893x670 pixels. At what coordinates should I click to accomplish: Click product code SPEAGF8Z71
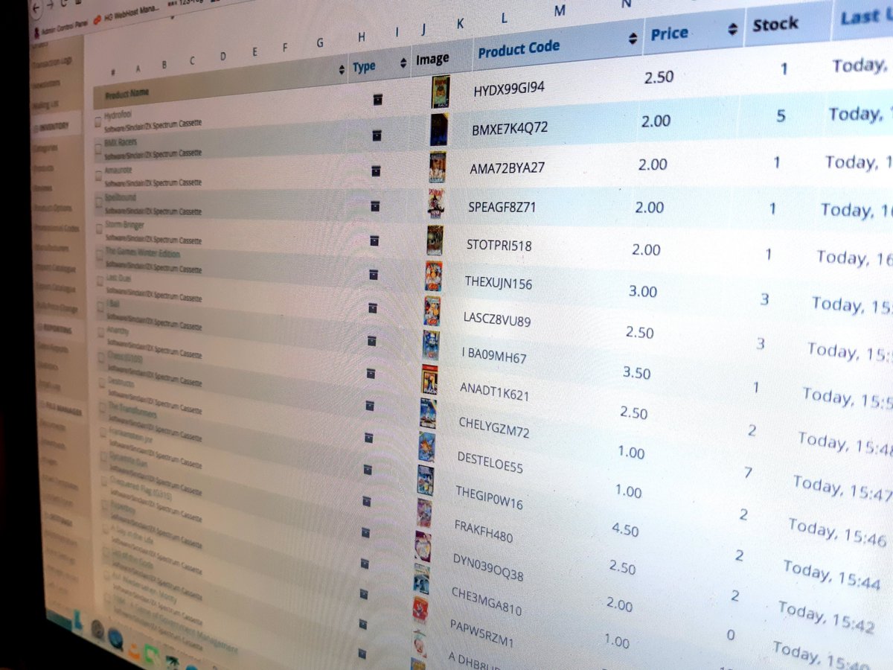point(502,208)
